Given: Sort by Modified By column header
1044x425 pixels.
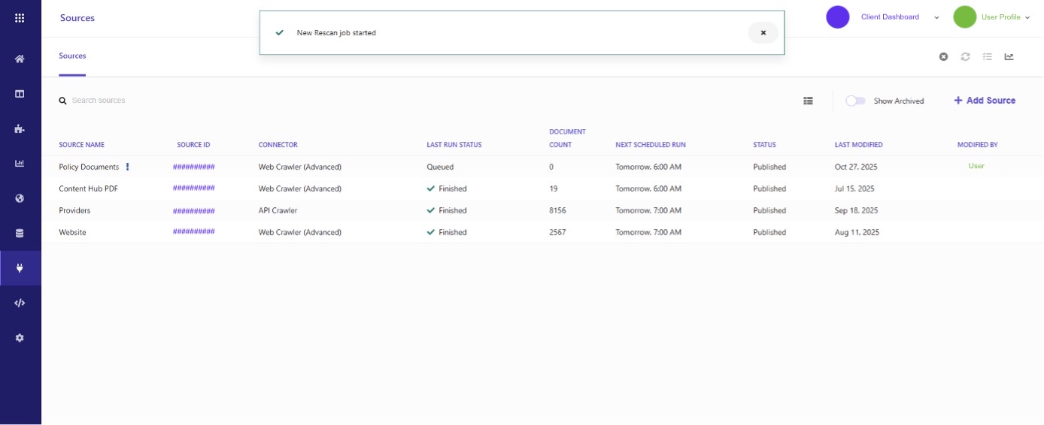Looking at the screenshot, I should pos(977,145).
